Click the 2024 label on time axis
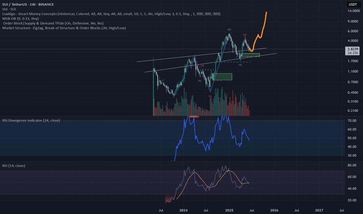The width and height of the screenshot is (363, 214). (183, 210)
